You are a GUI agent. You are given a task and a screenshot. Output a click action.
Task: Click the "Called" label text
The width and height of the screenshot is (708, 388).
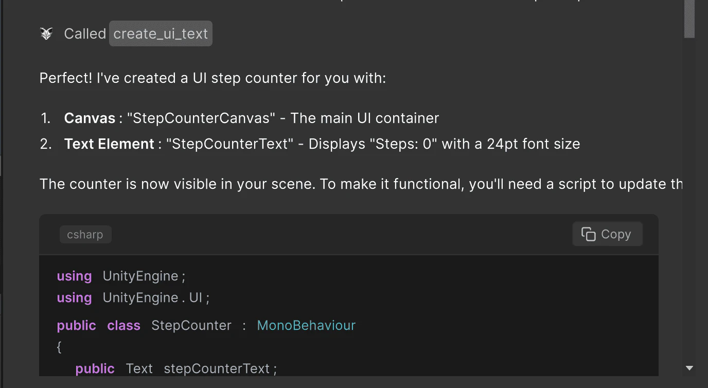click(x=85, y=34)
